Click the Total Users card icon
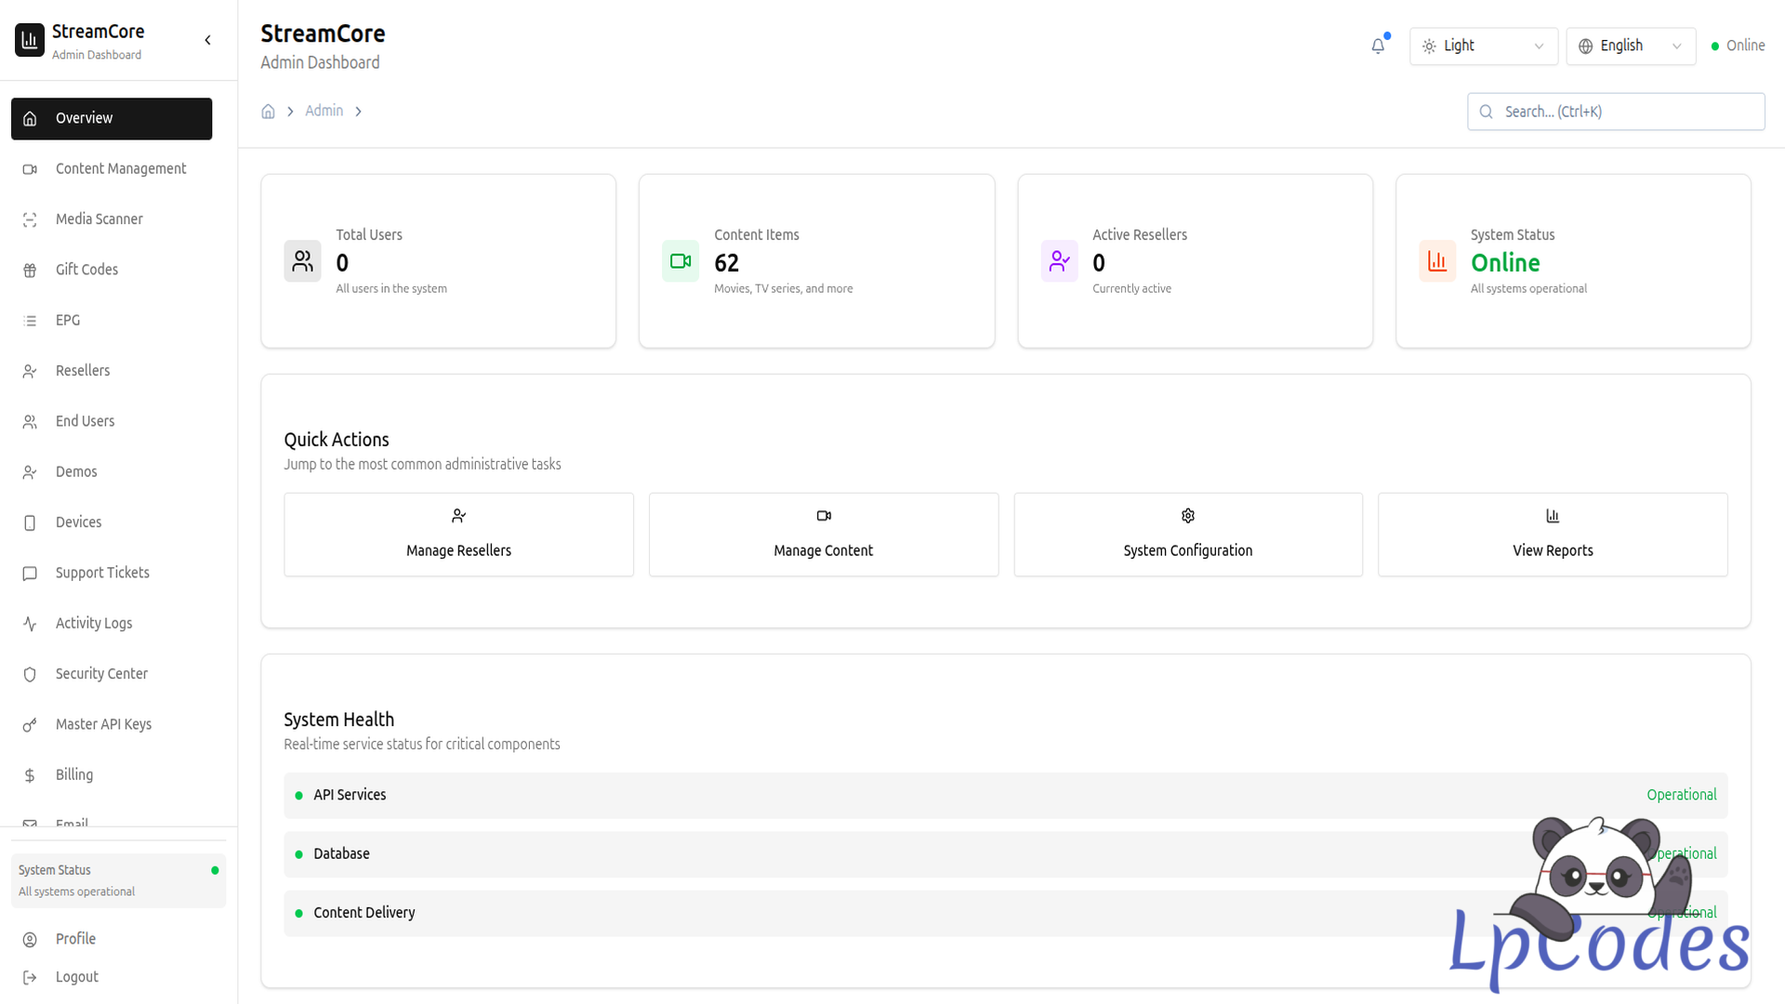This screenshot has height=1004, width=1785. pyautogui.click(x=302, y=261)
